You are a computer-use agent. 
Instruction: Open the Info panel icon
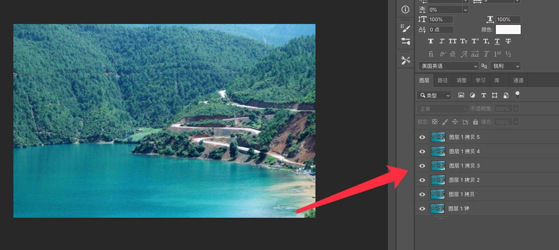[405, 10]
